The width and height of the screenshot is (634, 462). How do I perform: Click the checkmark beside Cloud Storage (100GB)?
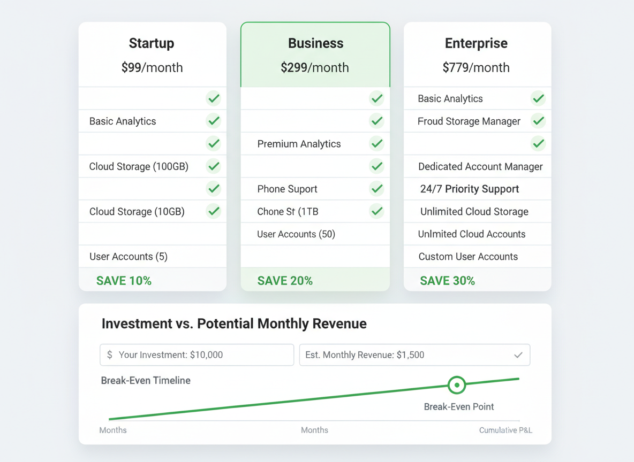coord(214,166)
